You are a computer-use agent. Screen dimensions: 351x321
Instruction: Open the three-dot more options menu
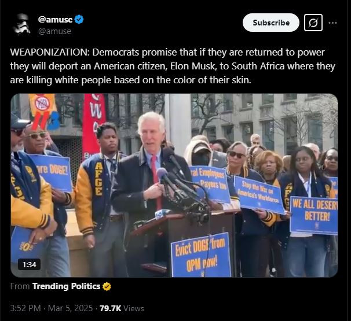pos(332,23)
